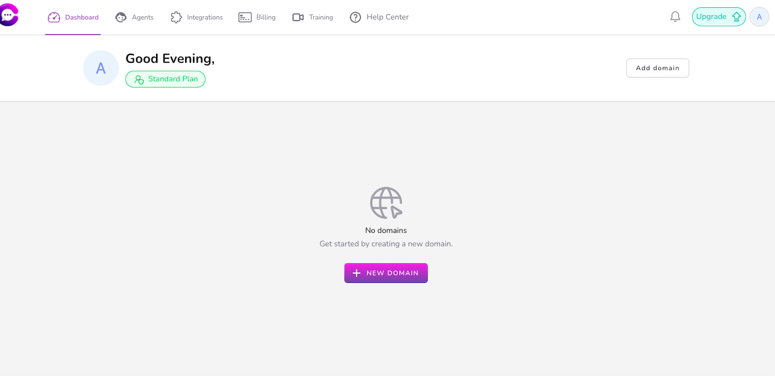Click the notification bell icon
775x376 pixels.
tap(675, 16)
